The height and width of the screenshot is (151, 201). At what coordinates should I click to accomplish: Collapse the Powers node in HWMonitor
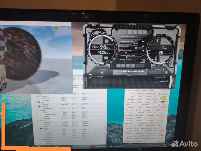38,110
